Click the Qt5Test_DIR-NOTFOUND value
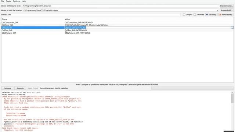 click(76, 30)
